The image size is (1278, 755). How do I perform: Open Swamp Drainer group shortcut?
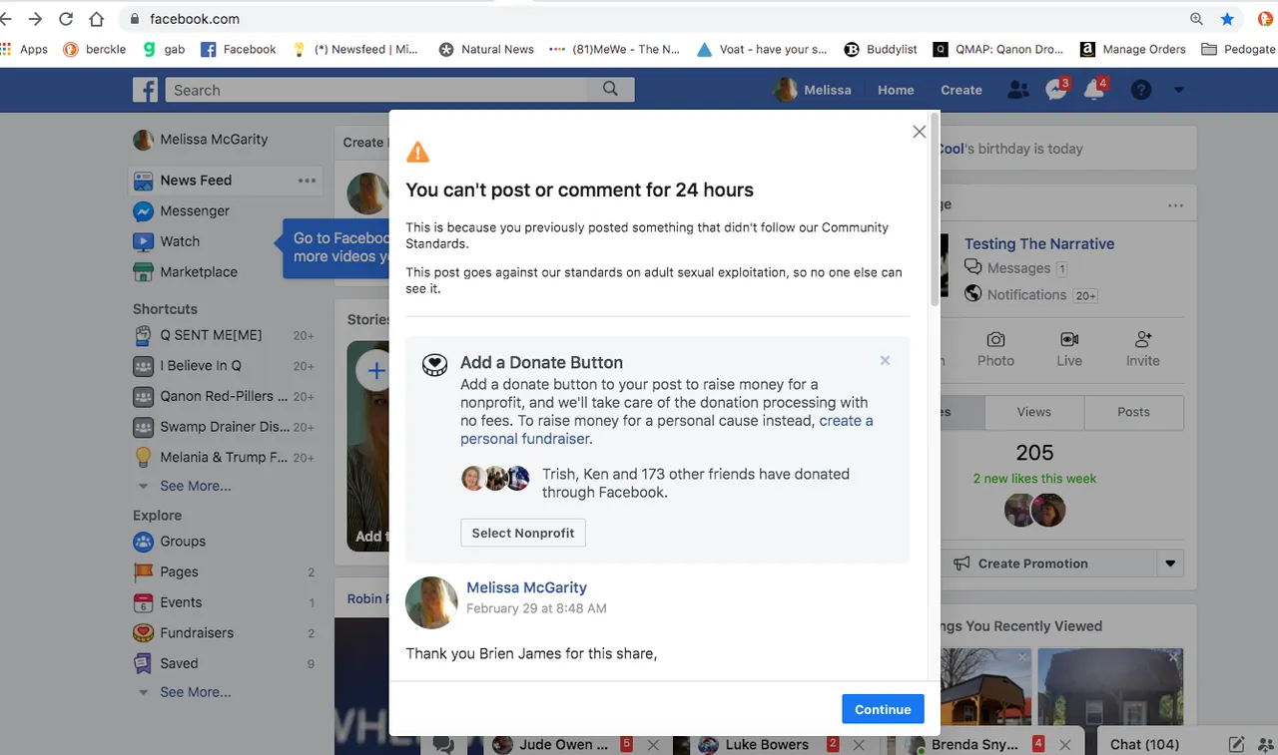click(224, 427)
